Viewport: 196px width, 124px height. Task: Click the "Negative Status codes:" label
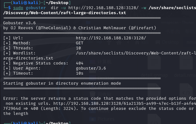41,63
